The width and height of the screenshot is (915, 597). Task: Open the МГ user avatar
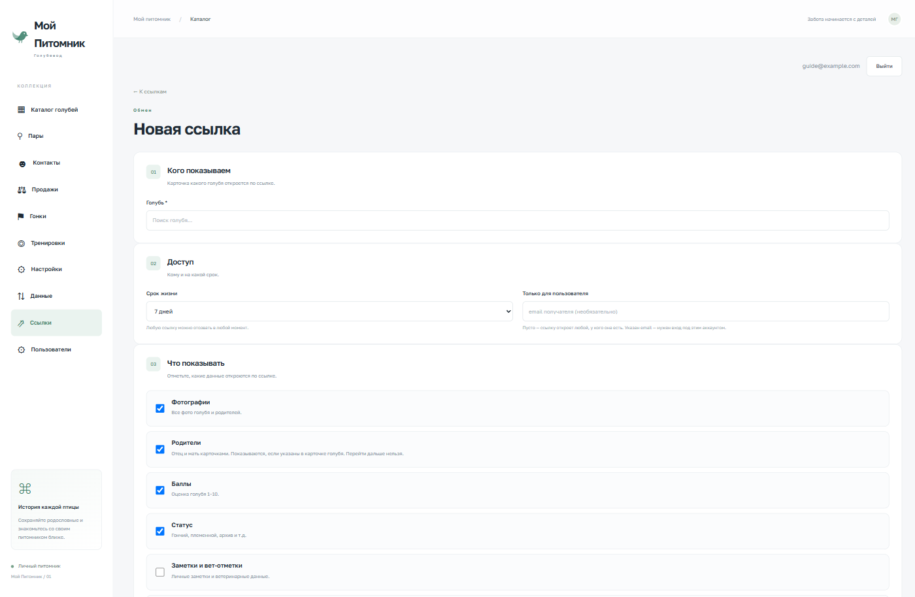tap(895, 19)
